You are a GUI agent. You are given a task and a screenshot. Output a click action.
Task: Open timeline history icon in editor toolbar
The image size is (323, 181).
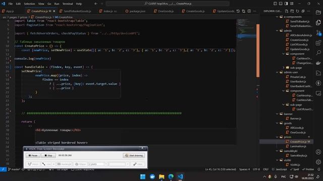click(x=238, y=11)
